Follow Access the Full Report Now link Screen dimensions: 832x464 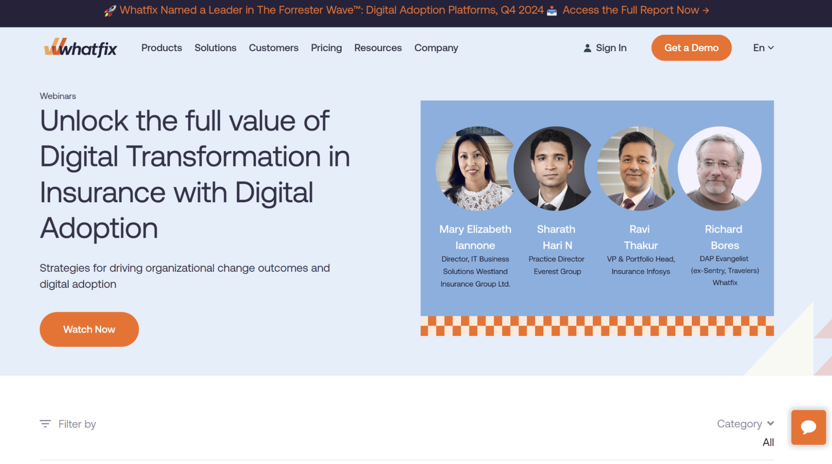[635, 10]
